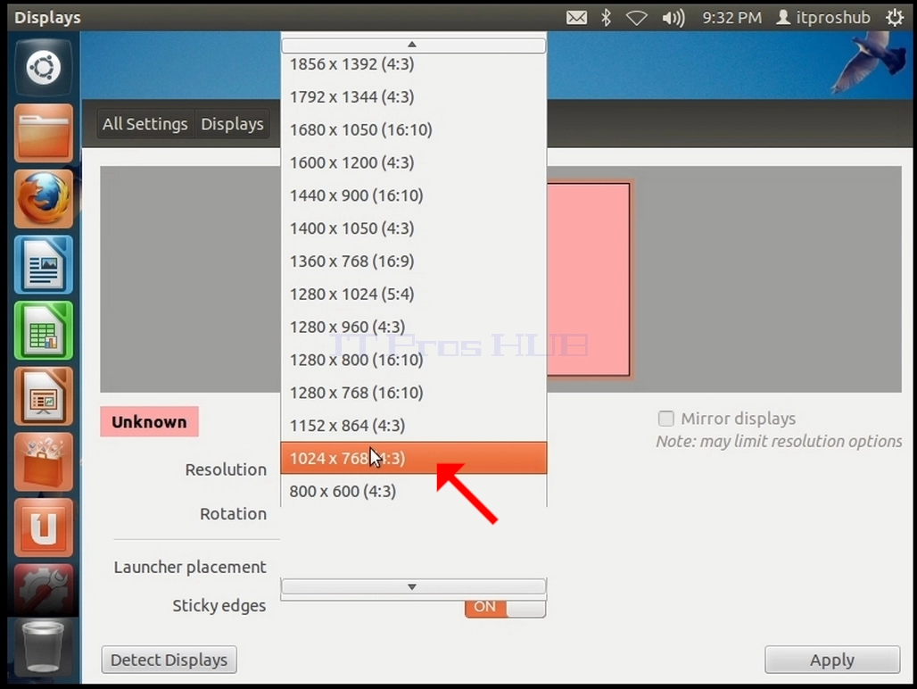Click the Displays breadcrumb button
The image size is (917, 689).
[x=232, y=124]
